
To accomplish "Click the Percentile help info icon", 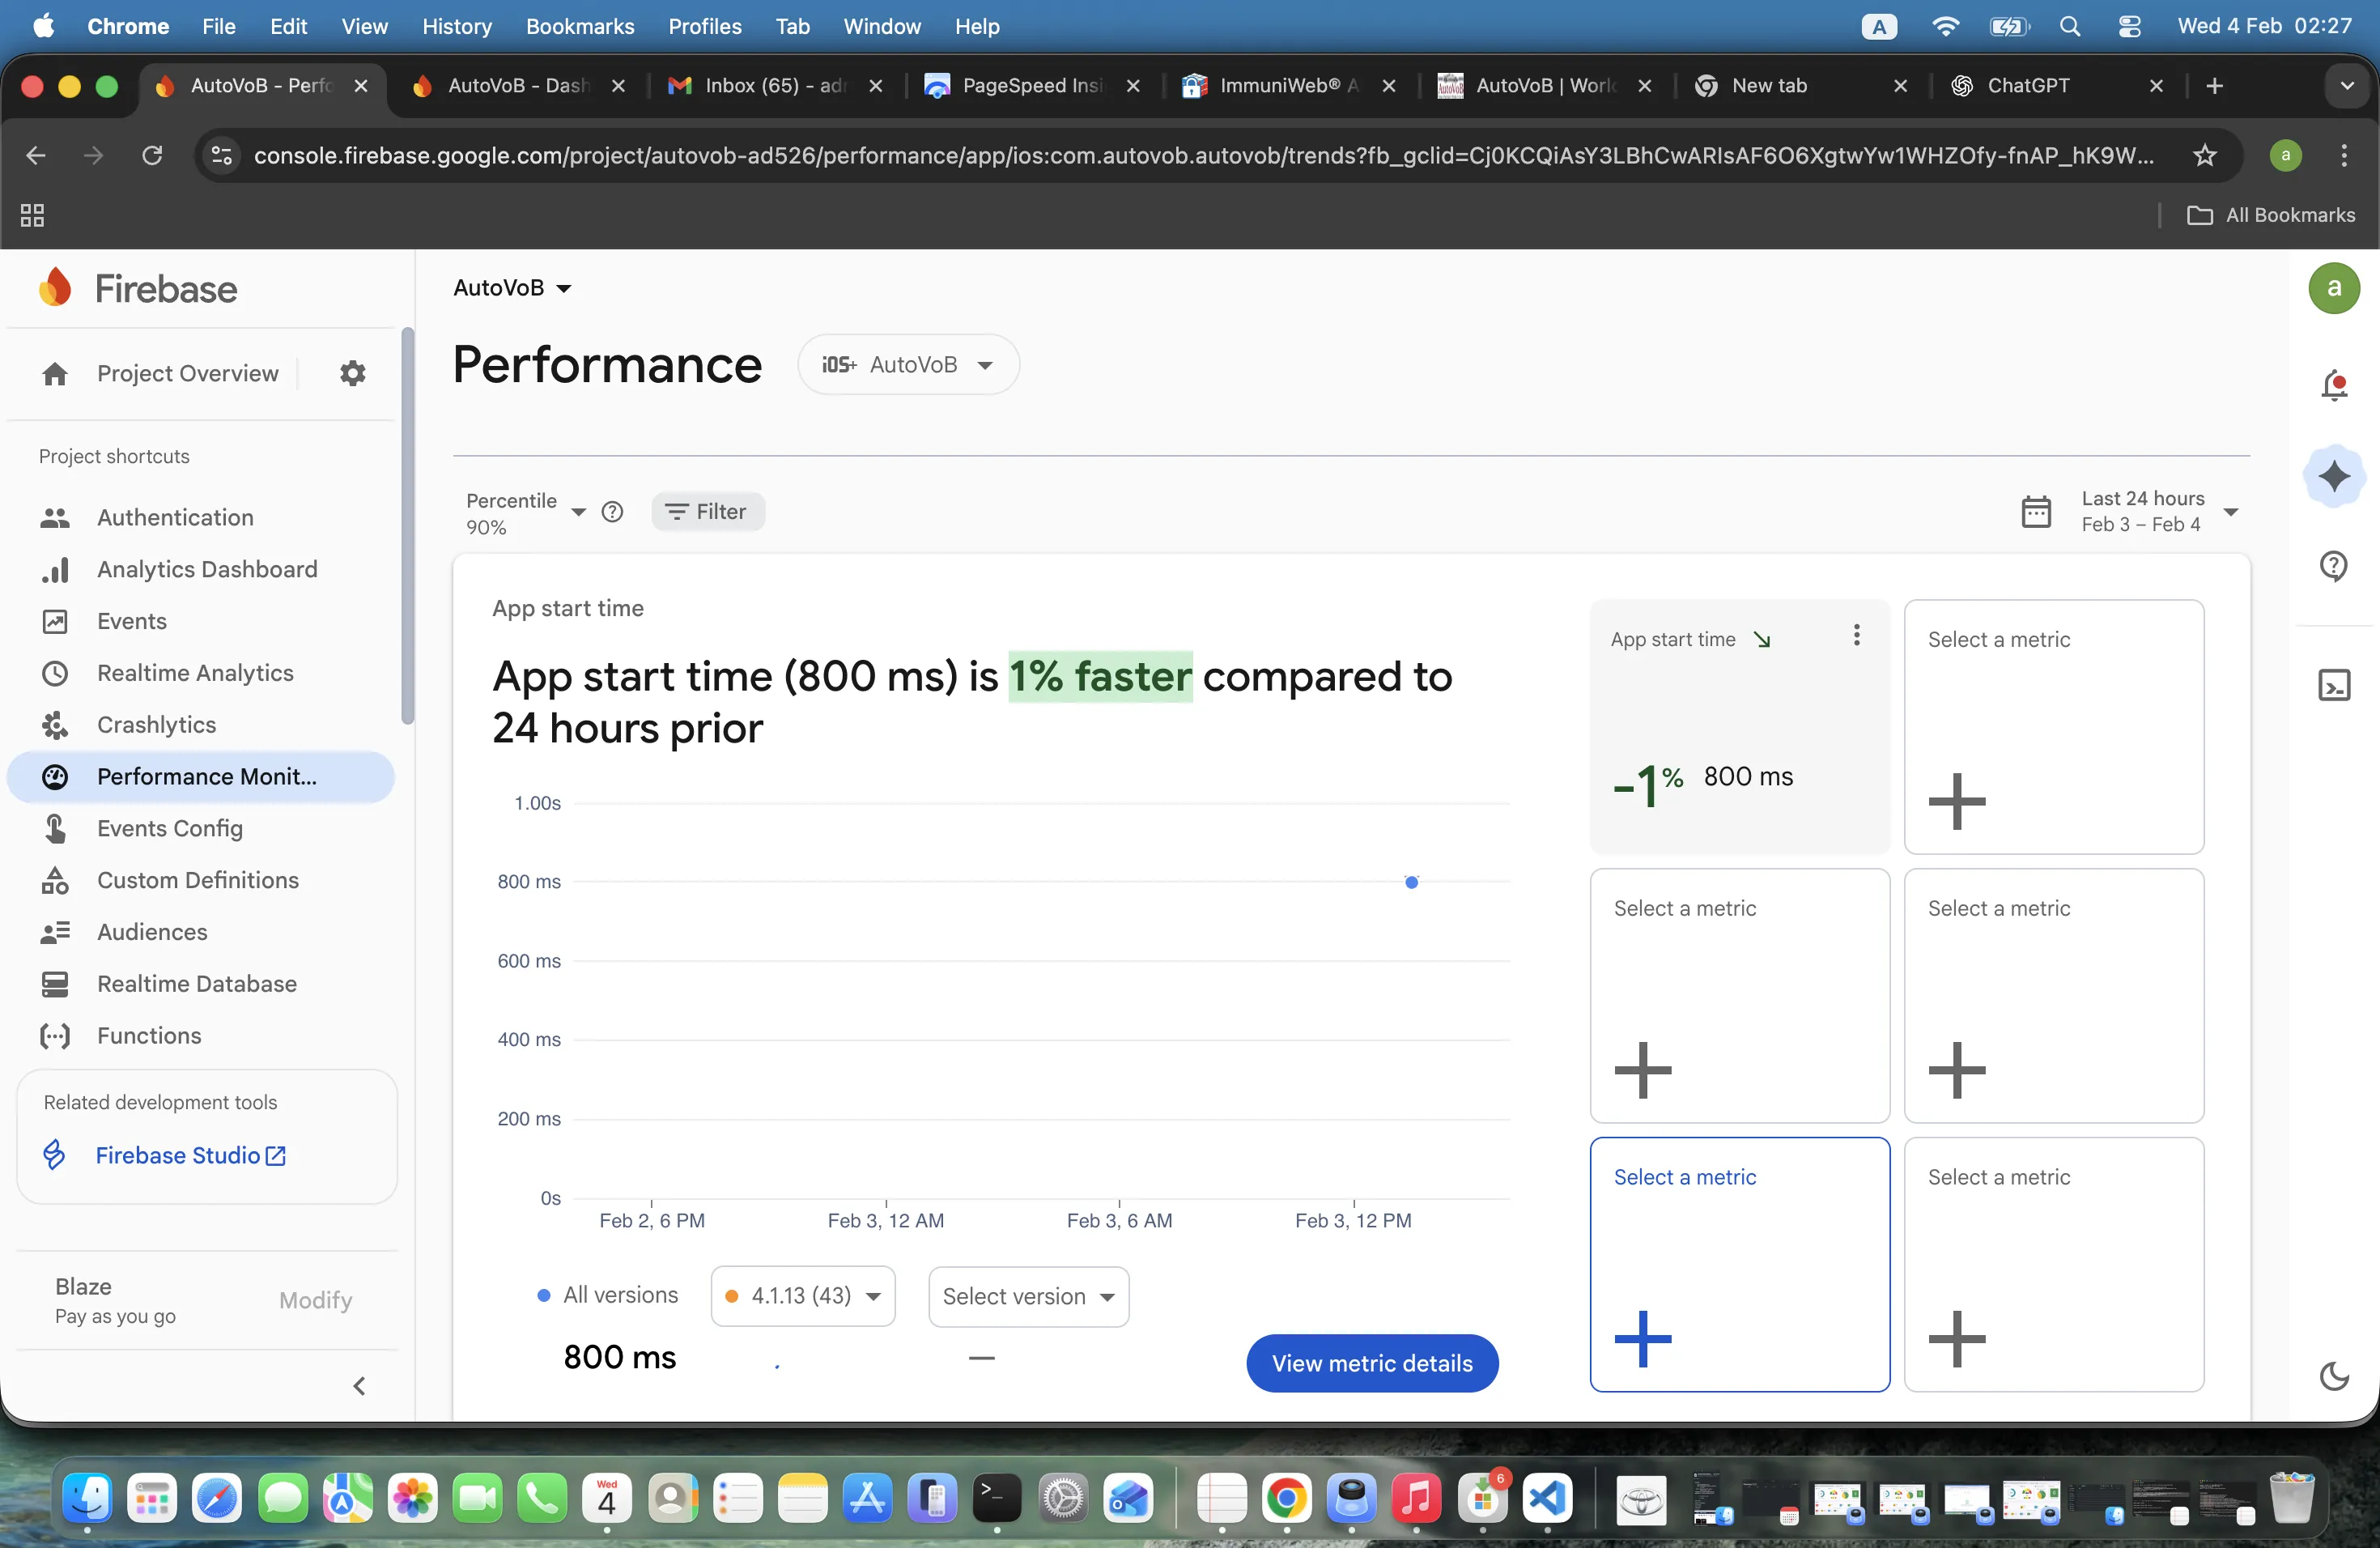I will click(612, 512).
